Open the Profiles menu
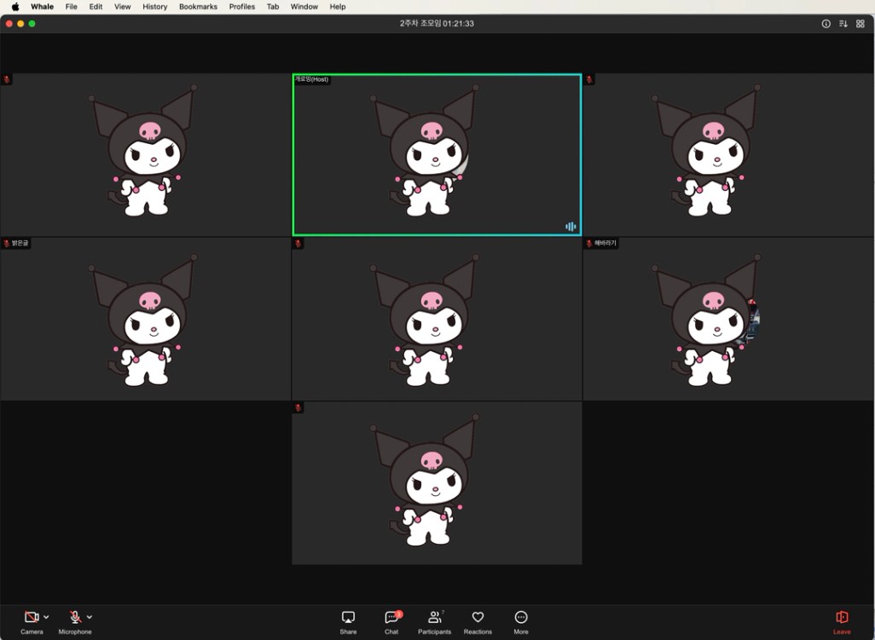This screenshot has width=875, height=640. click(x=241, y=7)
